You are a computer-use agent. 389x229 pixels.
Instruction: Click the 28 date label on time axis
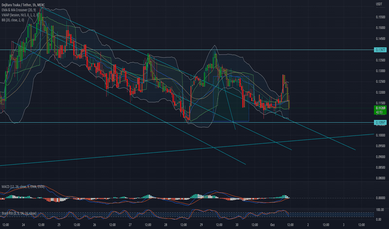pos(166,225)
